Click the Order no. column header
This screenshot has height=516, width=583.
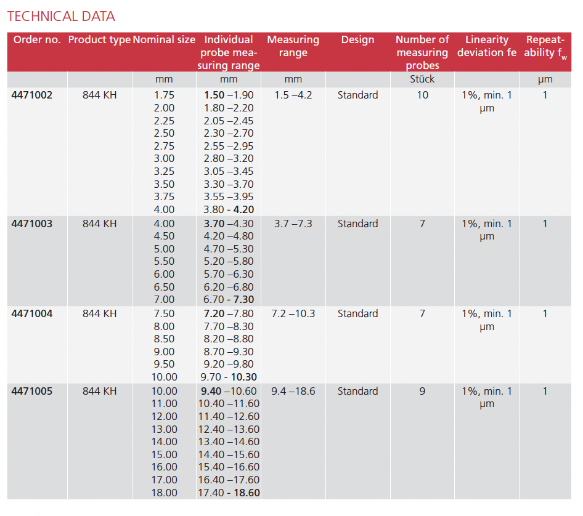click(x=37, y=40)
